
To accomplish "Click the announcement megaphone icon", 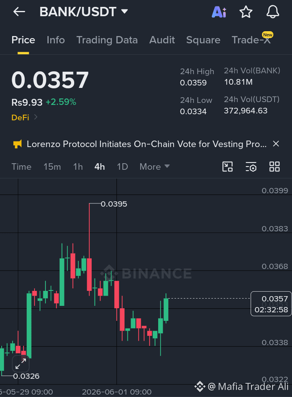I will pyautogui.click(x=17, y=144).
